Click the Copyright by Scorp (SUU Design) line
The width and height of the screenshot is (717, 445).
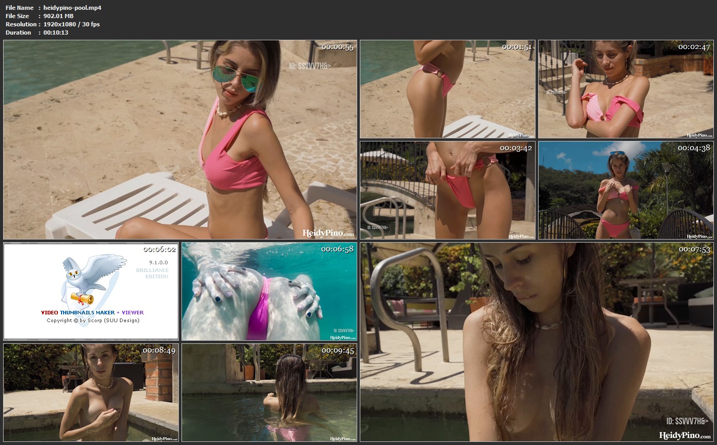click(x=93, y=321)
